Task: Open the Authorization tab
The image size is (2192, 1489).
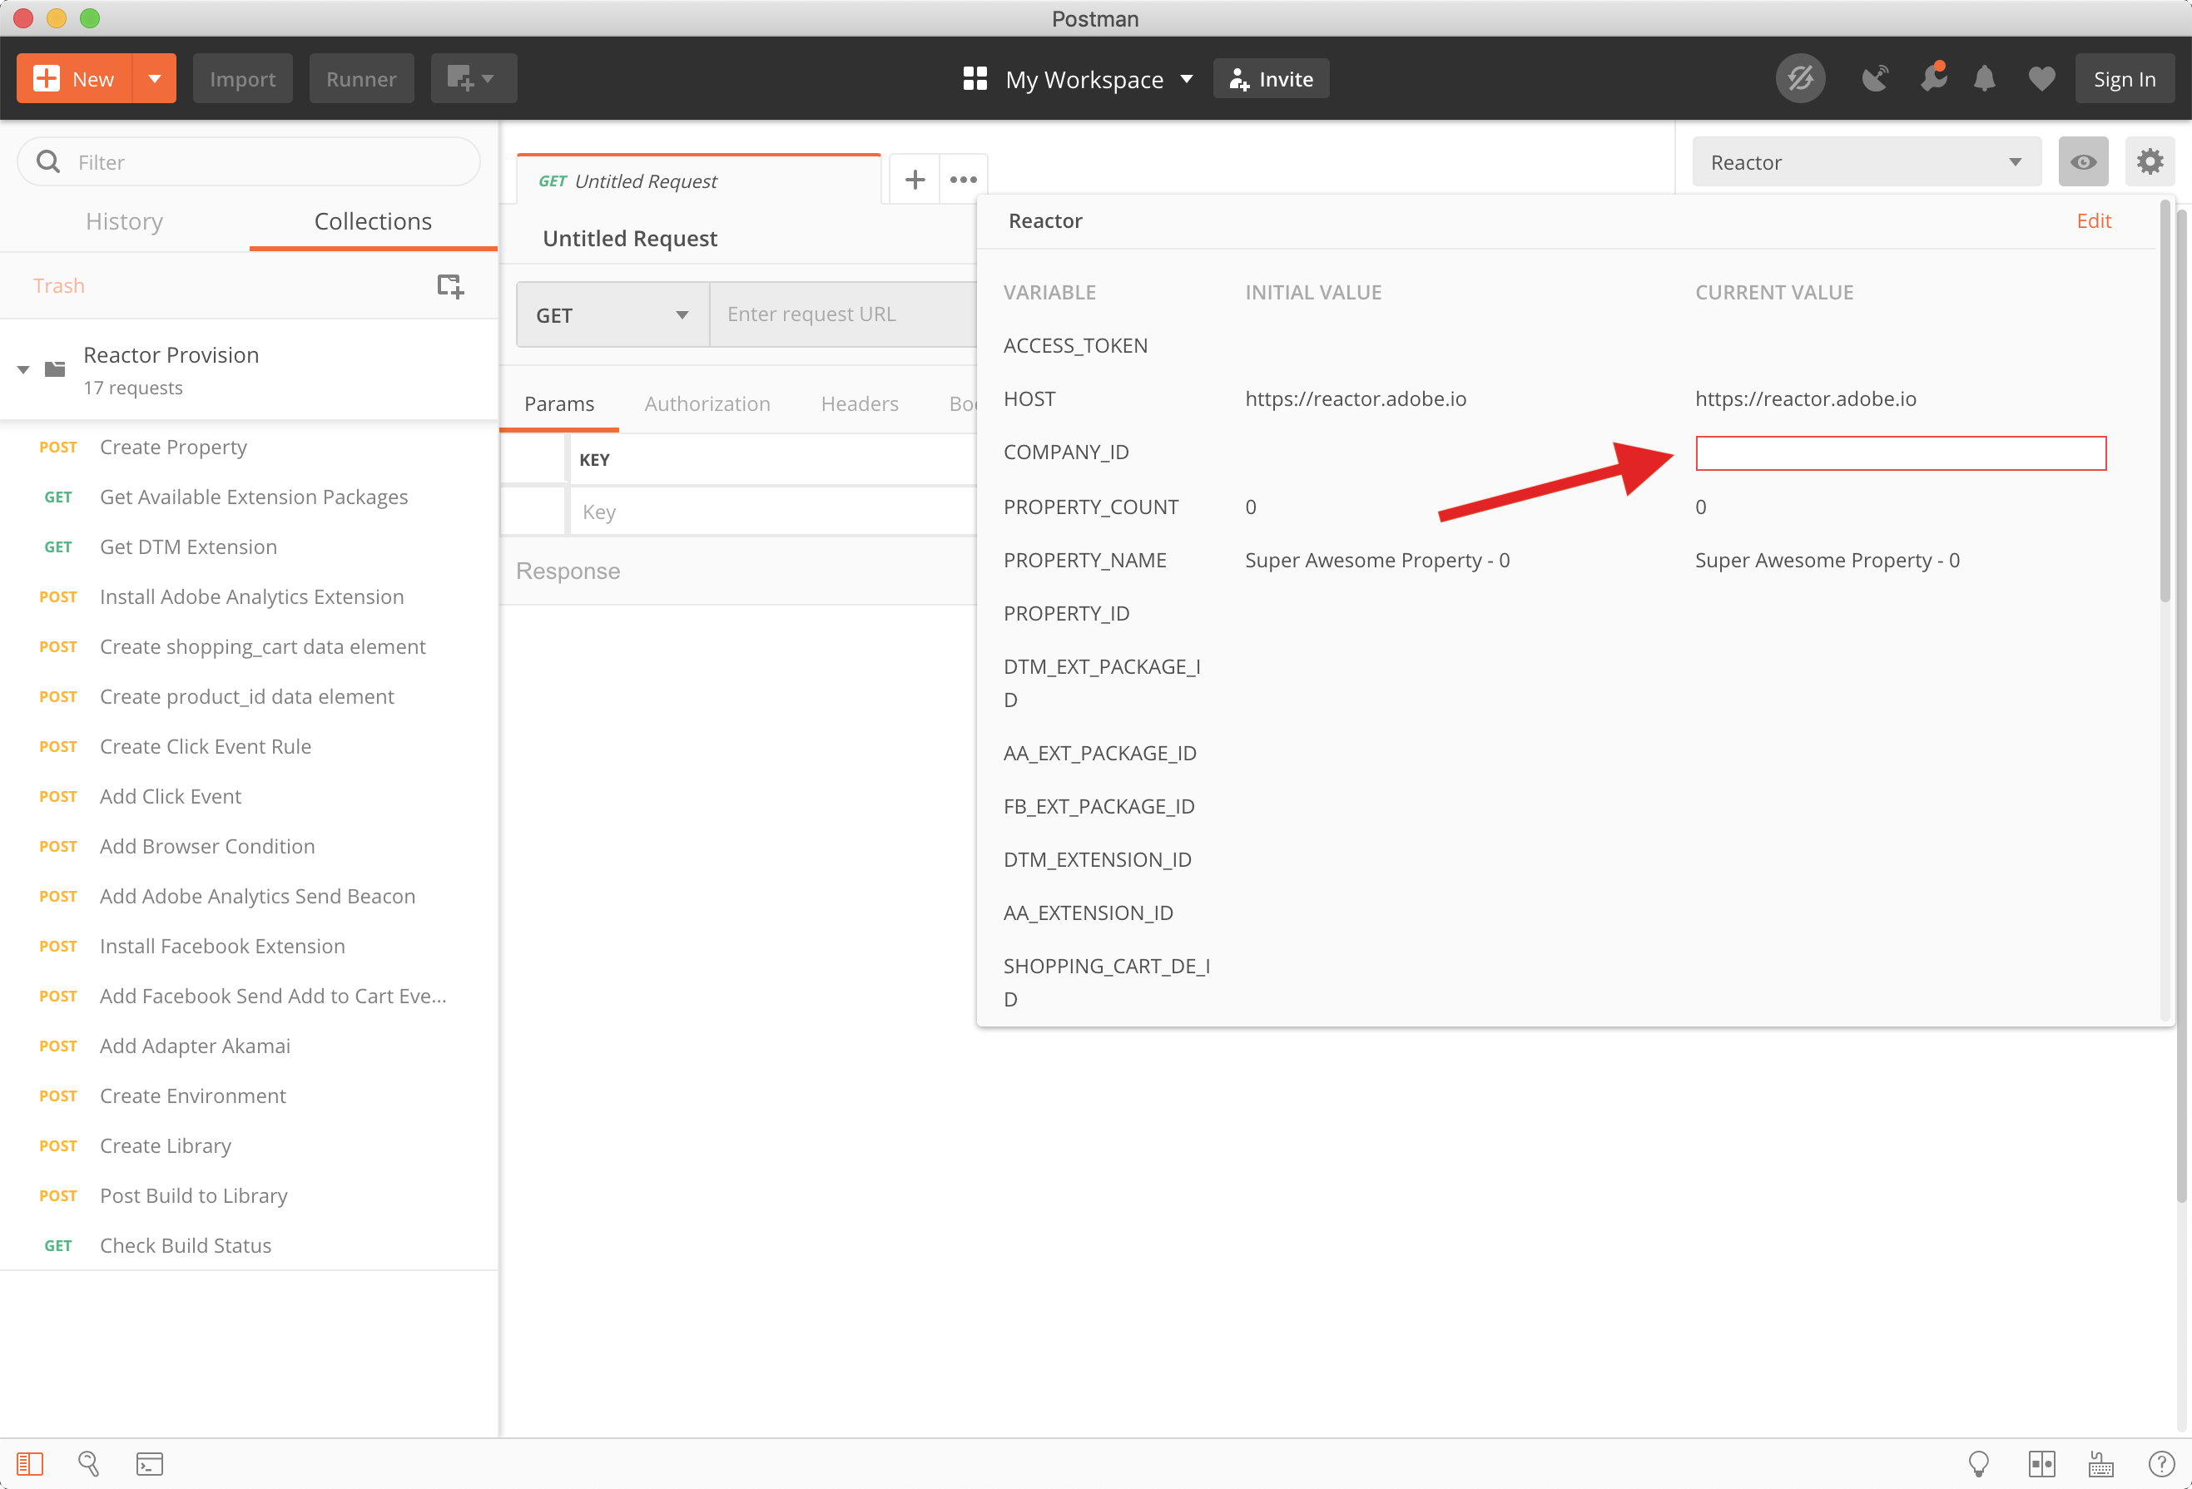Action: [707, 403]
